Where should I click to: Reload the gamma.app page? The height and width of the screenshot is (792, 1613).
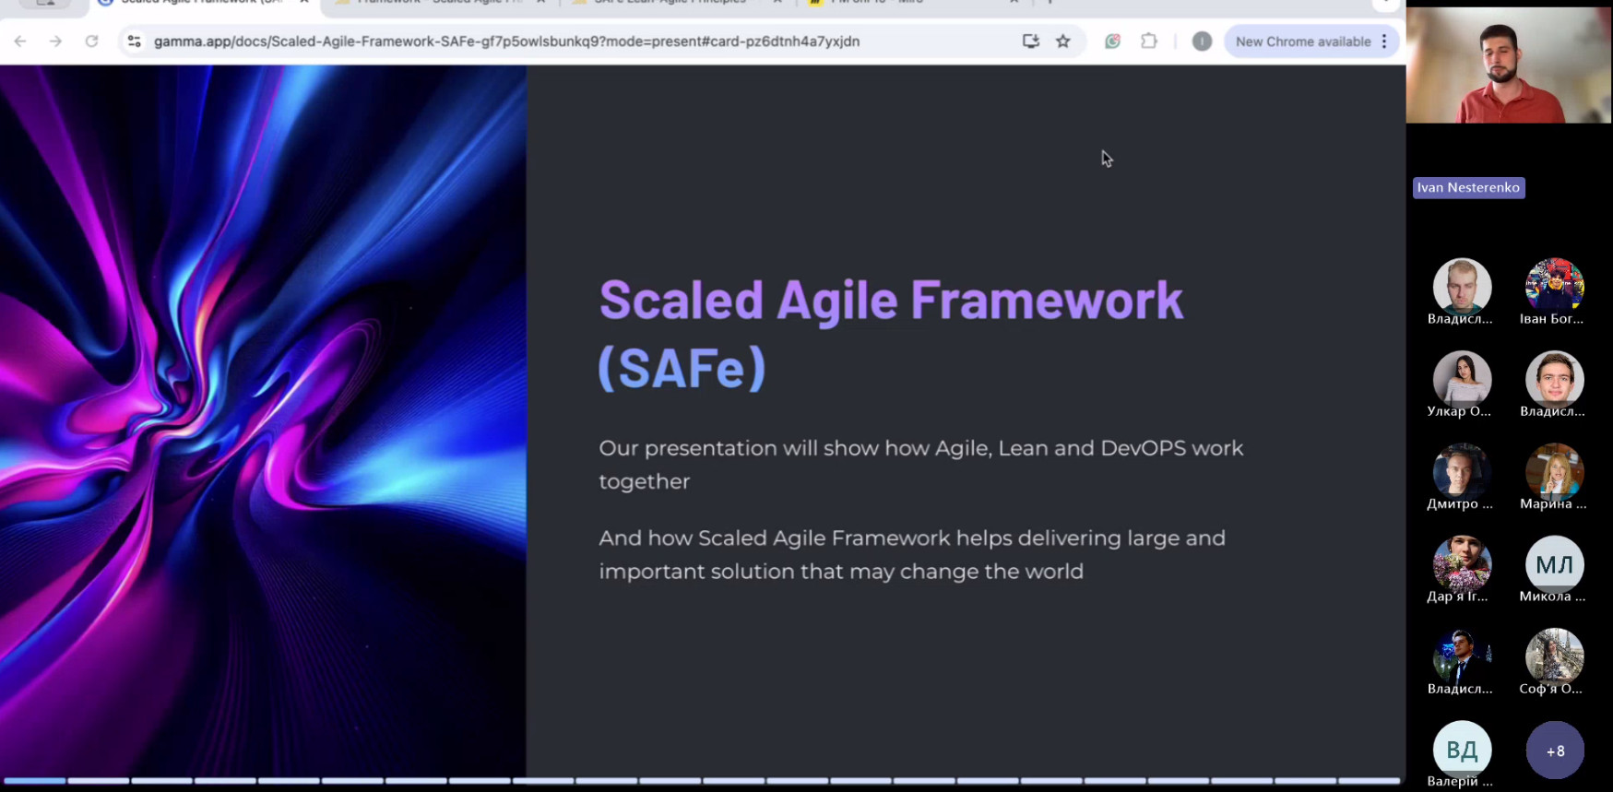tap(91, 41)
